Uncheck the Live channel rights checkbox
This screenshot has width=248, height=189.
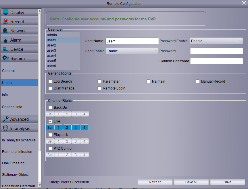tap(51, 121)
